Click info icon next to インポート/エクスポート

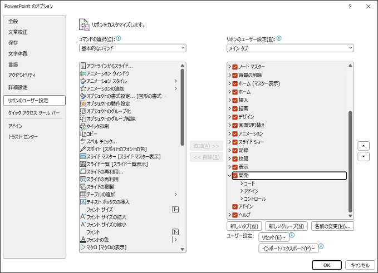(x=321, y=246)
